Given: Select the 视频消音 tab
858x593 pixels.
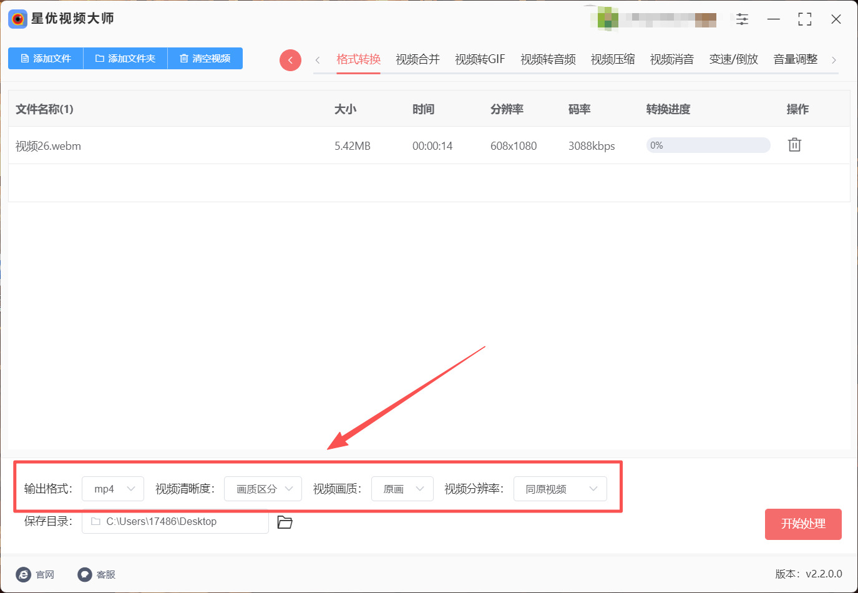Looking at the screenshot, I should click(x=672, y=59).
